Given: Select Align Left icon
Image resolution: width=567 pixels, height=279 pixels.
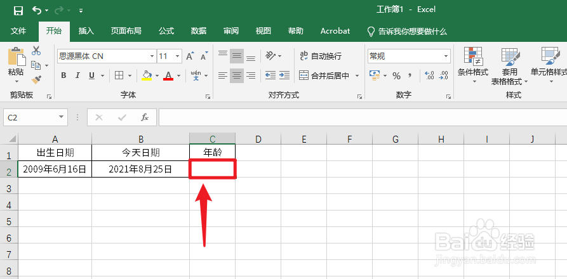Looking at the screenshot, I should pos(223,75).
